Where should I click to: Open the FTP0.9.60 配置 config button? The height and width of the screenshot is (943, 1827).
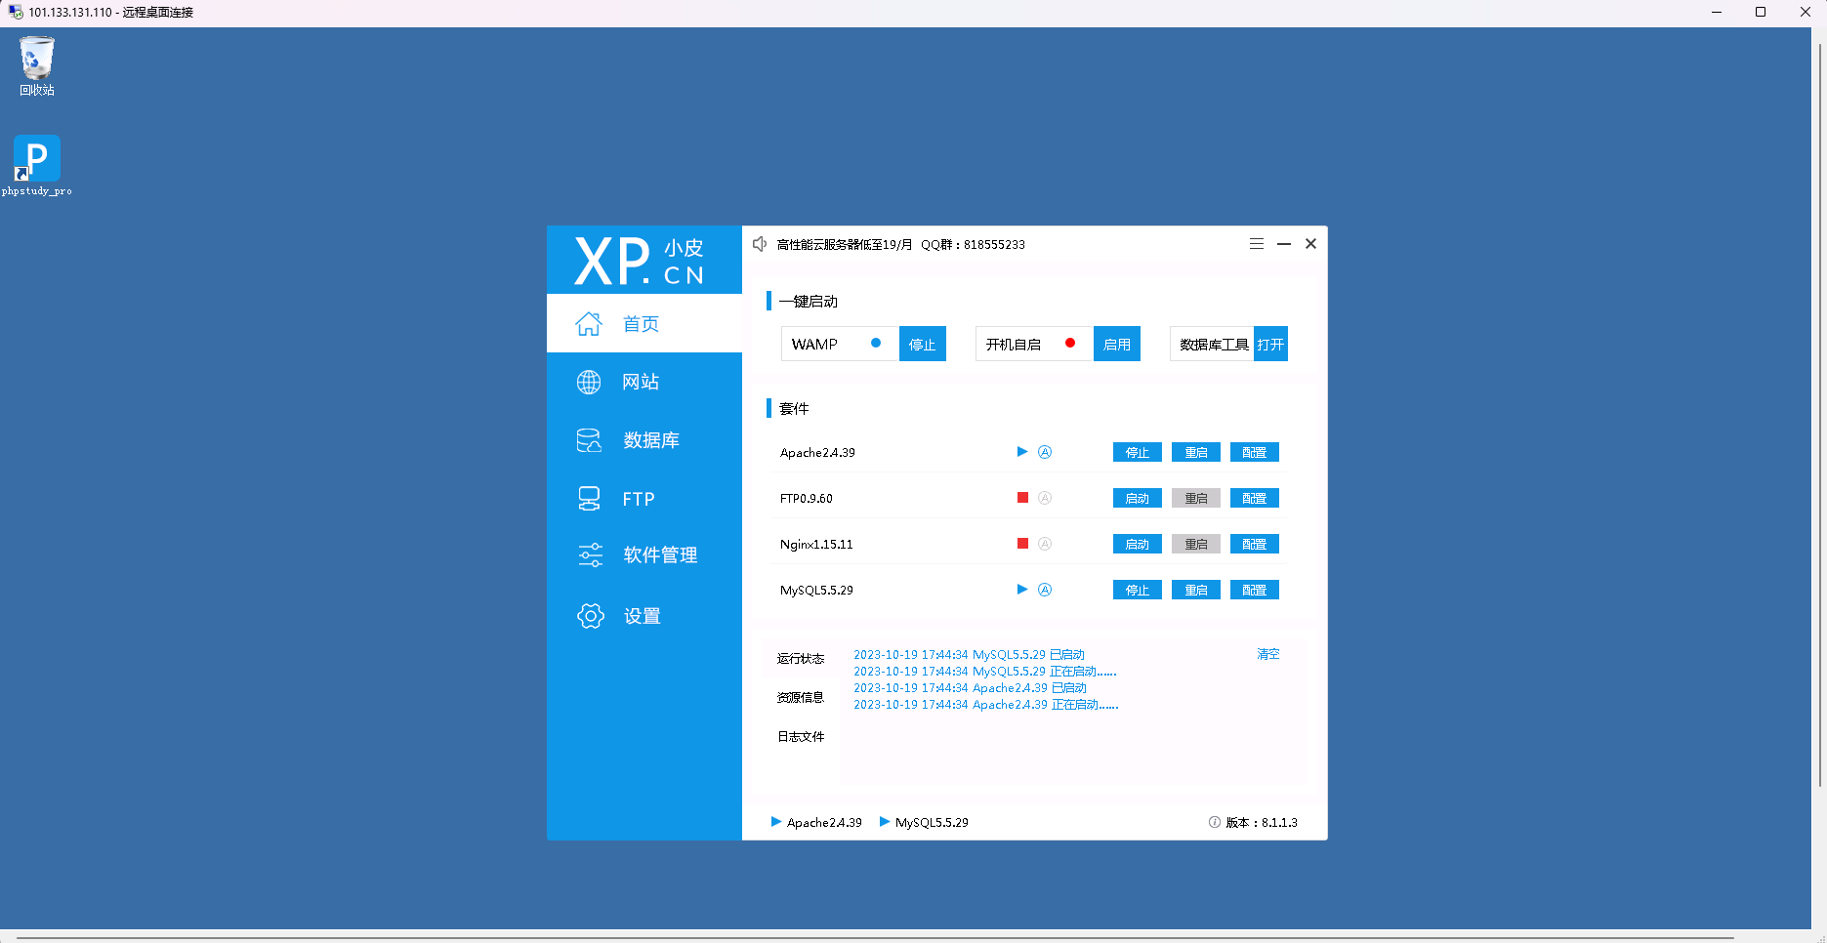point(1255,498)
